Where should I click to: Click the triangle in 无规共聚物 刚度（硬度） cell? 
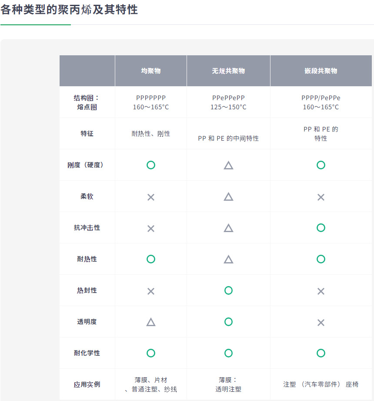click(x=228, y=165)
